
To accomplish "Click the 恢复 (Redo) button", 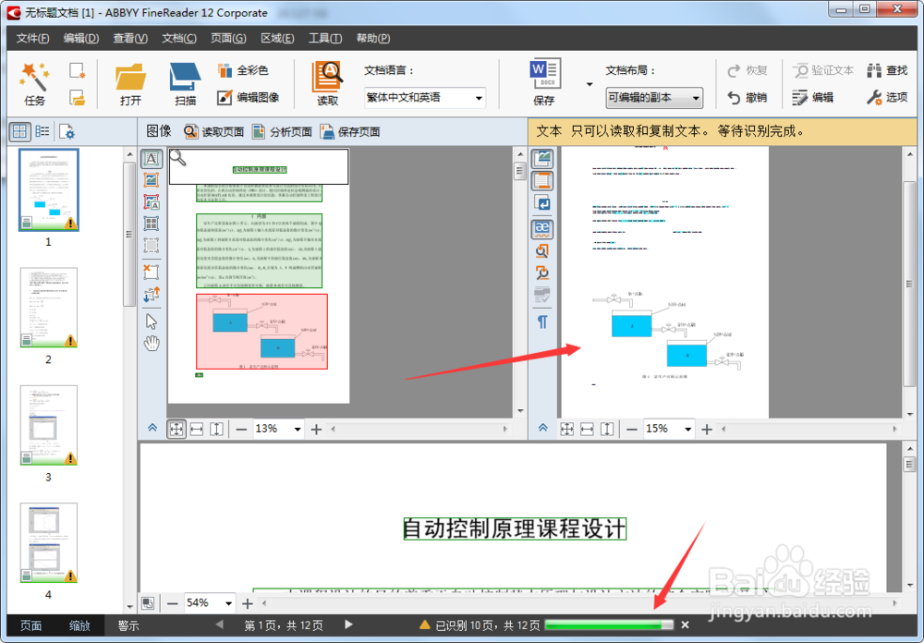I will (748, 70).
